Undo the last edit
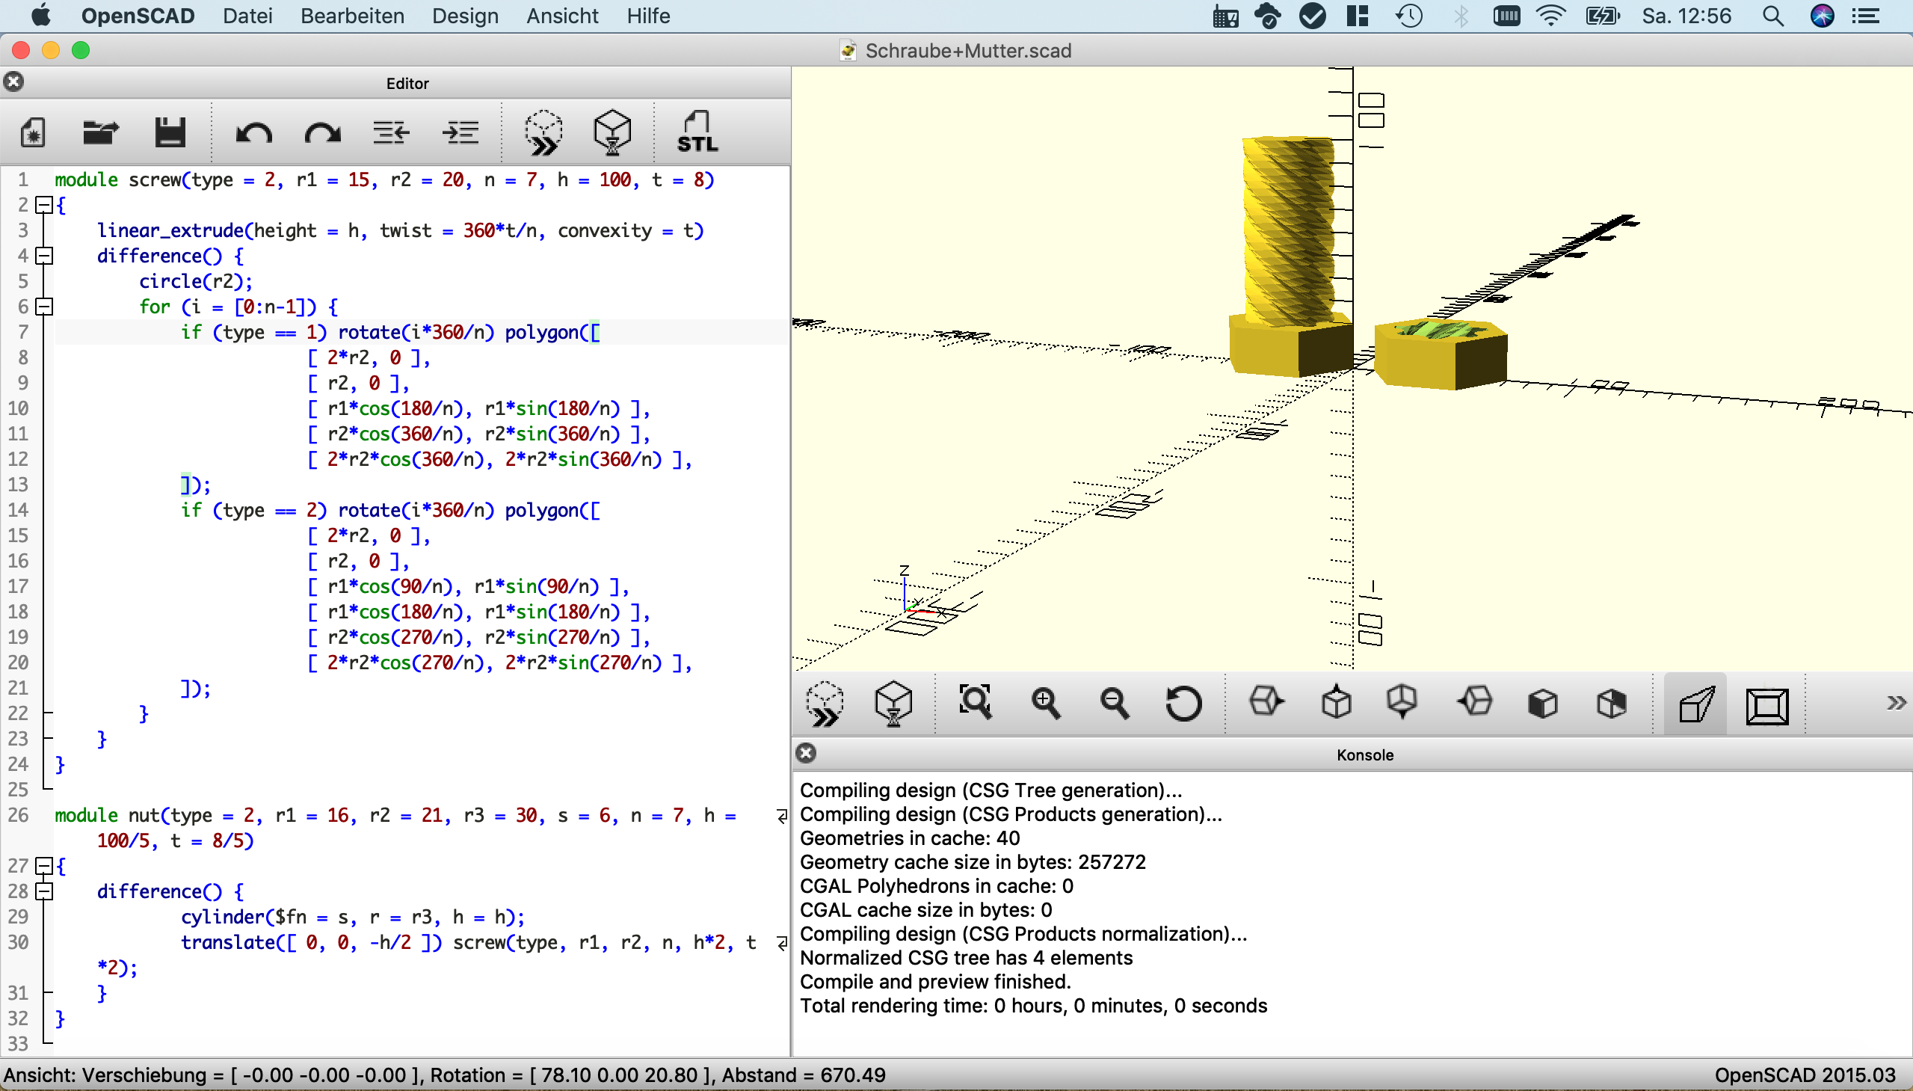This screenshot has width=1913, height=1091. point(253,134)
